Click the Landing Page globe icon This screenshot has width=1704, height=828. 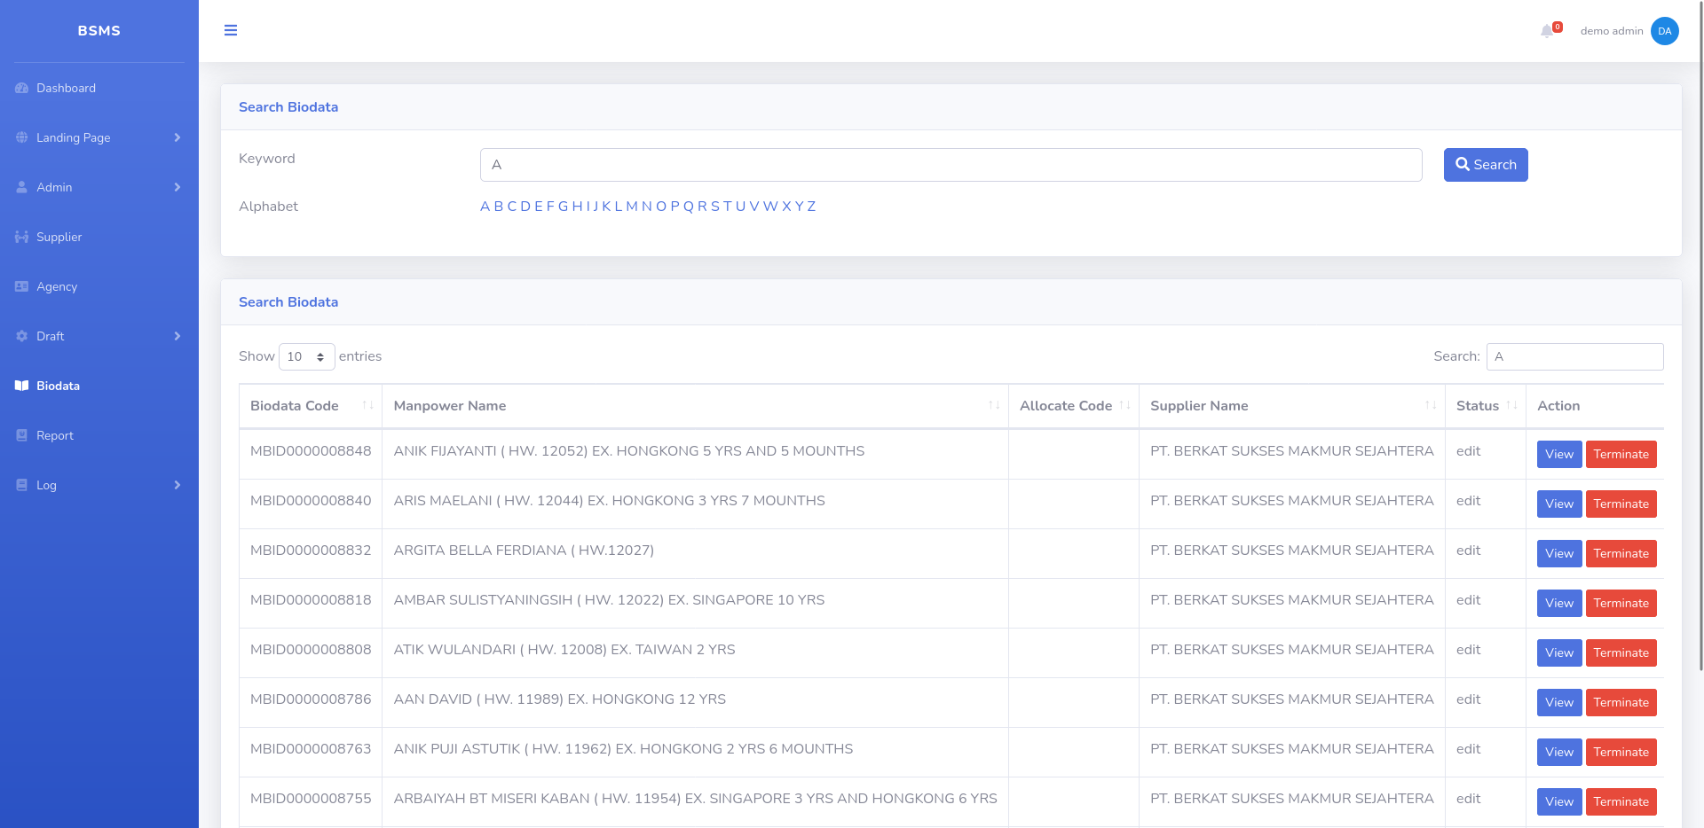[22, 137]
